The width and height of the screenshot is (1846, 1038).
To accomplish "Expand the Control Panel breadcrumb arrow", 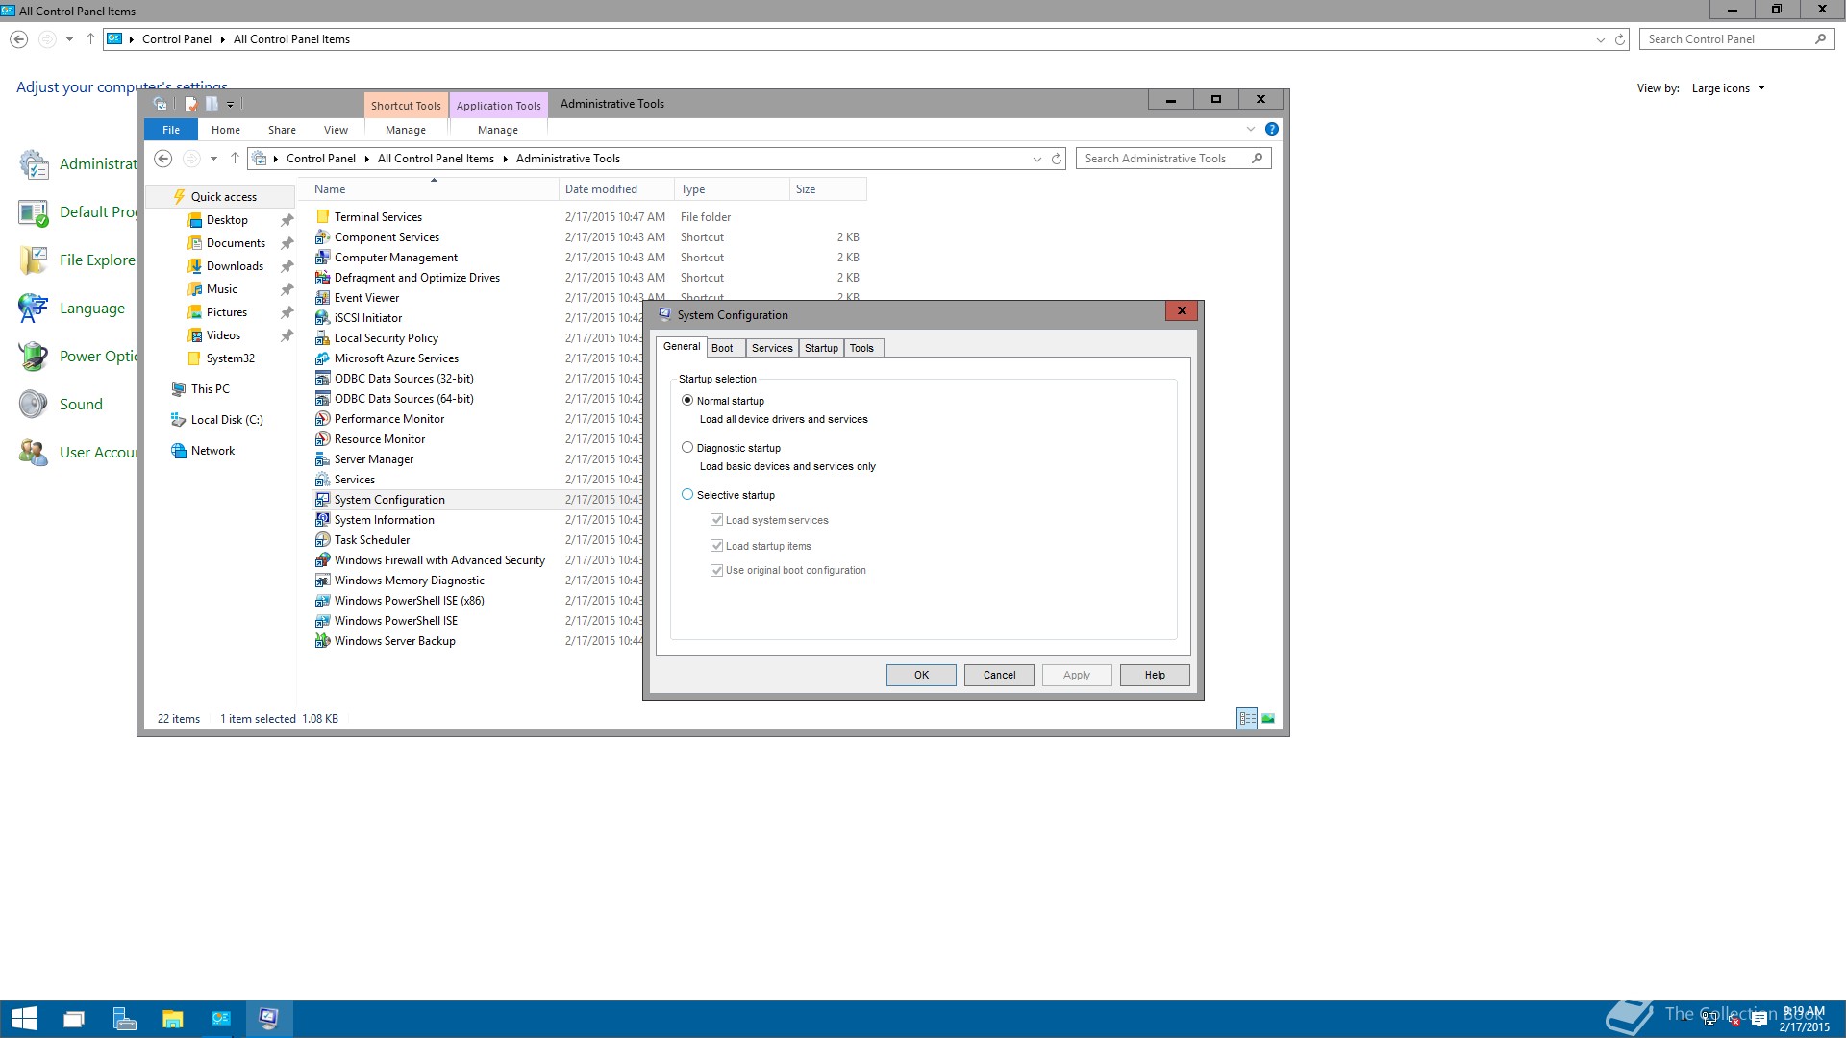I will coord(223,39).
